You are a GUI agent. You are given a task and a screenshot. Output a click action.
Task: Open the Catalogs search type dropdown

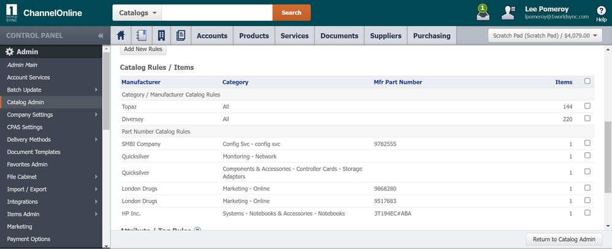pos(137,13)
